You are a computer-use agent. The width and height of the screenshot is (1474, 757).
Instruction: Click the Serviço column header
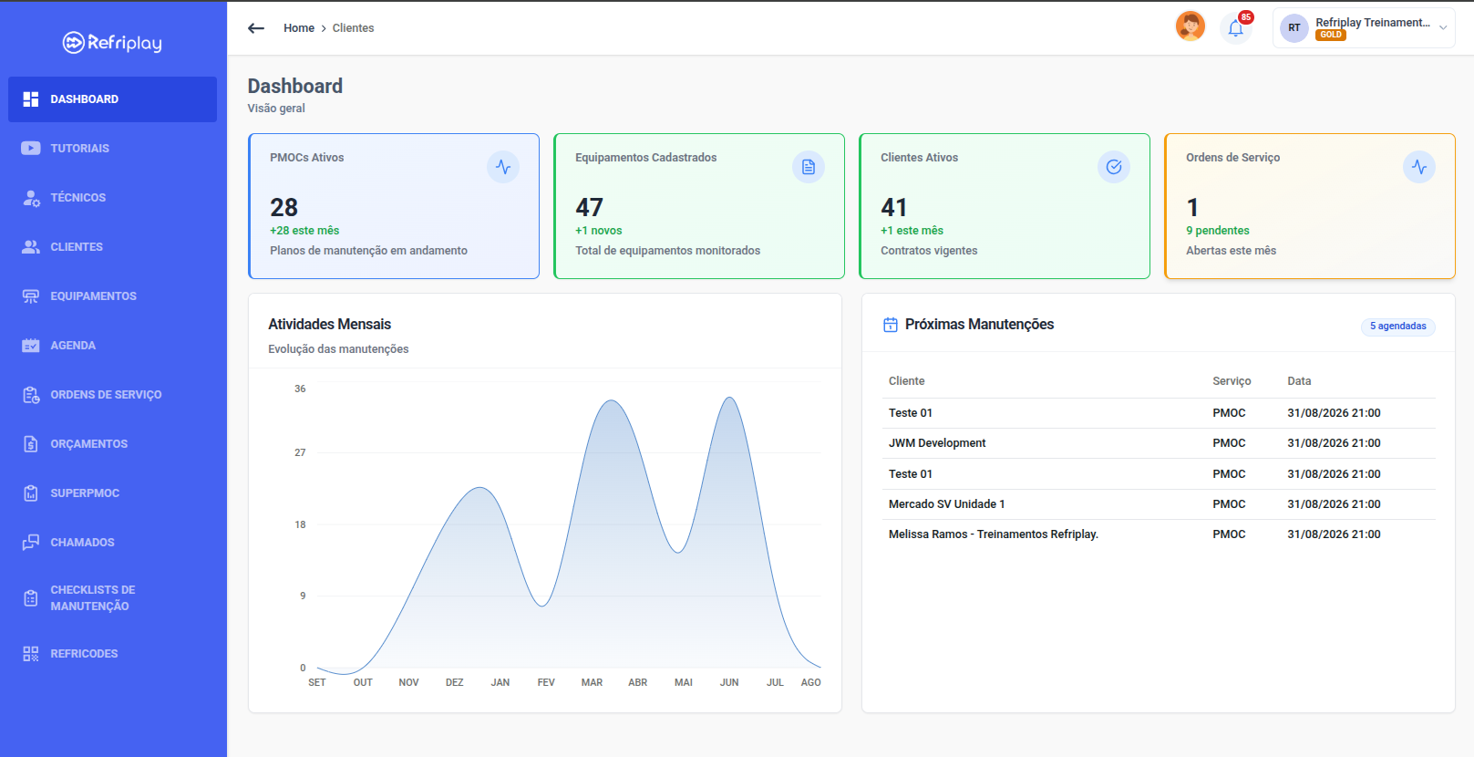coord(1232,381)
